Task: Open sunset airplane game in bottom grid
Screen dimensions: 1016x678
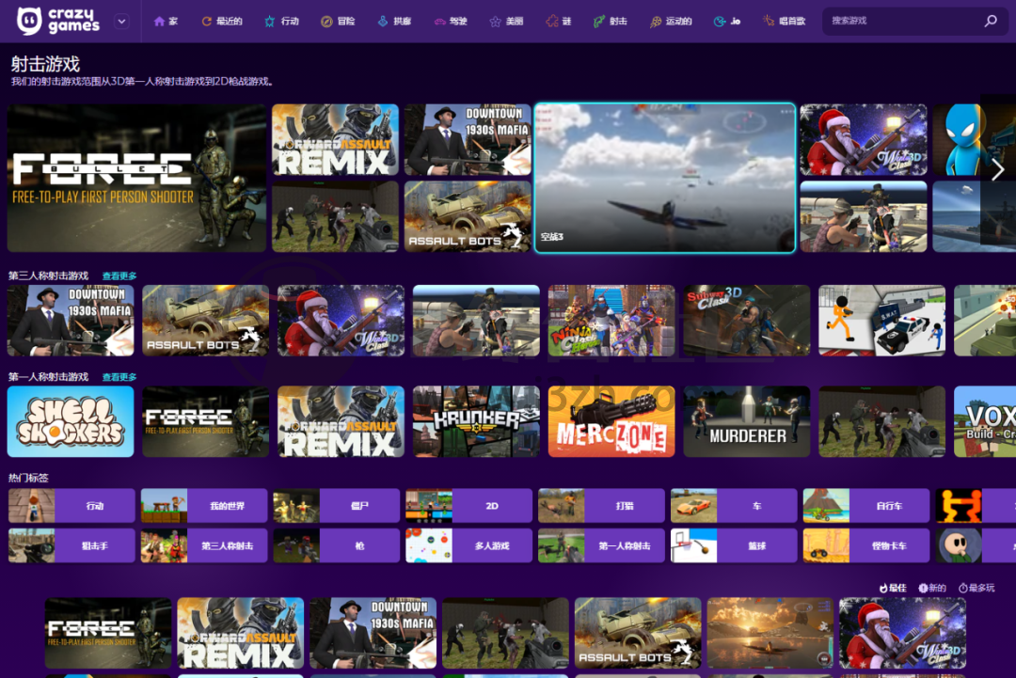Action: tap(770, 633)
